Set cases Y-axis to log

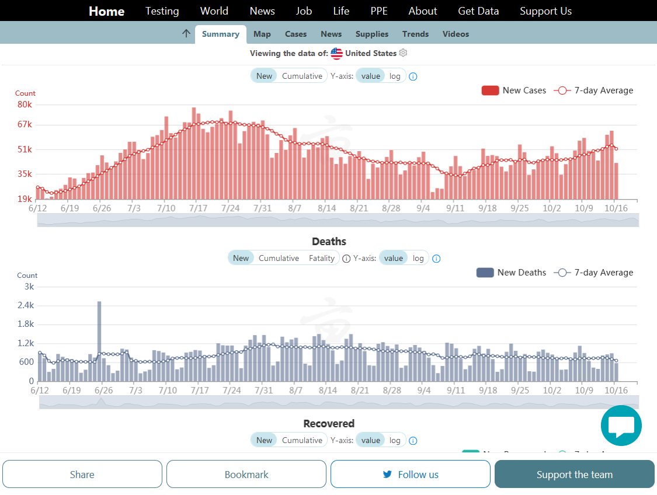[x=395, y=76]
